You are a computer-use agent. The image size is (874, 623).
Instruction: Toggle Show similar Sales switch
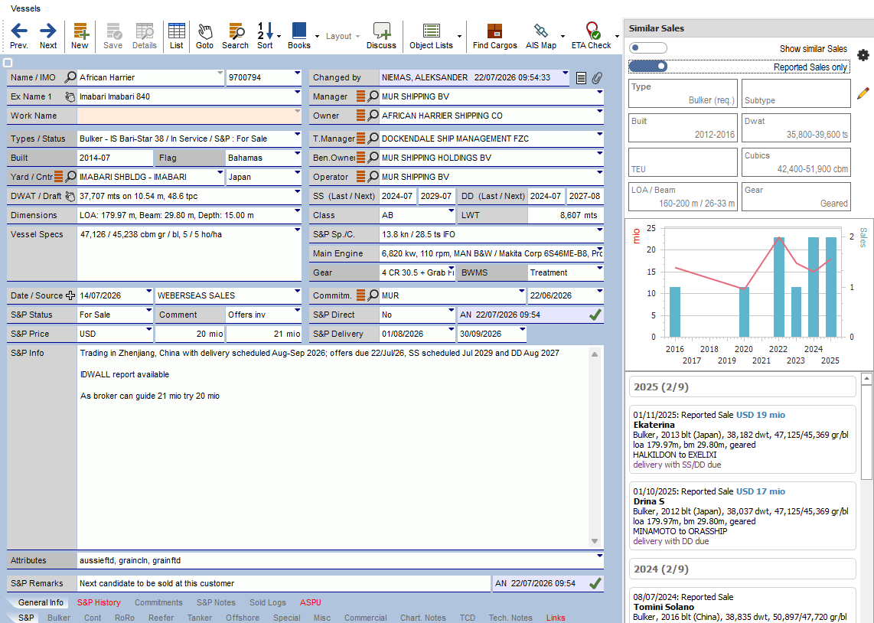(647, 48)
